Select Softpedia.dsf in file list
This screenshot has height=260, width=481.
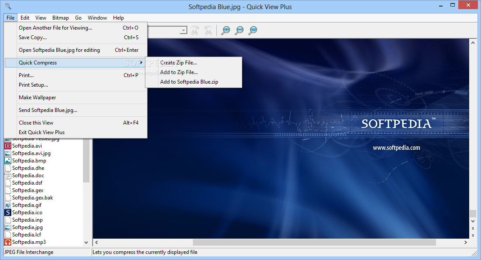click(x=27, y=183)
